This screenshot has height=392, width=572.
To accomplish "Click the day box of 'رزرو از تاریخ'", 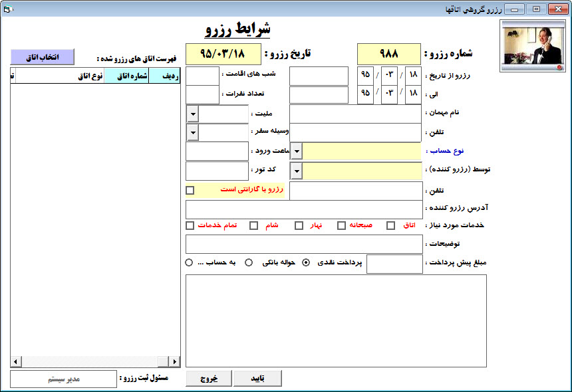I will [413, 76].
